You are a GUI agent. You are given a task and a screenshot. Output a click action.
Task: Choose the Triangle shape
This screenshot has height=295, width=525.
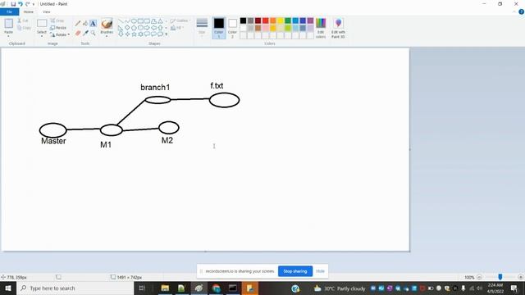[x=160, y=21]
